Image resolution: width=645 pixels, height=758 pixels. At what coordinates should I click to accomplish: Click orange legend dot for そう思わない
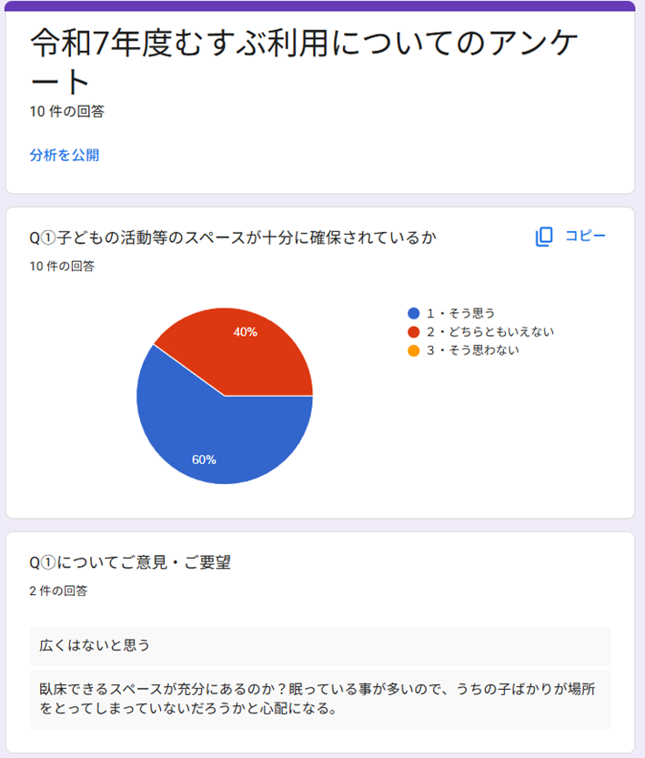pyautogui.click(x=414, y=350)
